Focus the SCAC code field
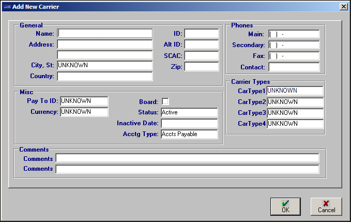Viewport: 351px width, 222px height. coord(201,55)
